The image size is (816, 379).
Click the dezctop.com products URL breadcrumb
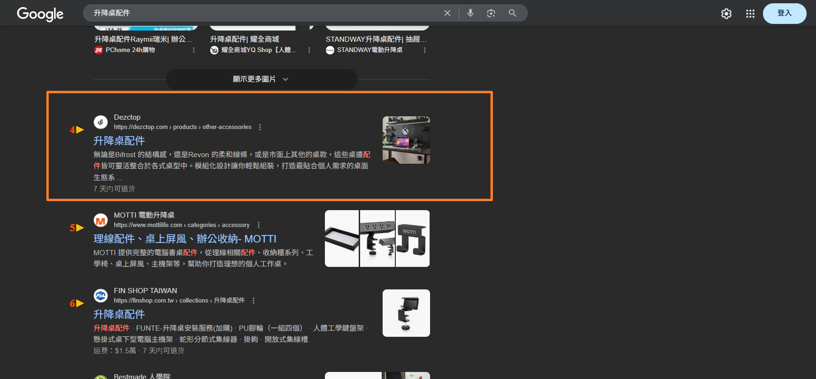[183, 127]
